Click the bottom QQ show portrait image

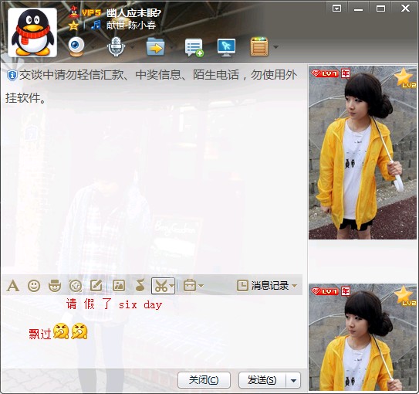[x=363, y=338]
